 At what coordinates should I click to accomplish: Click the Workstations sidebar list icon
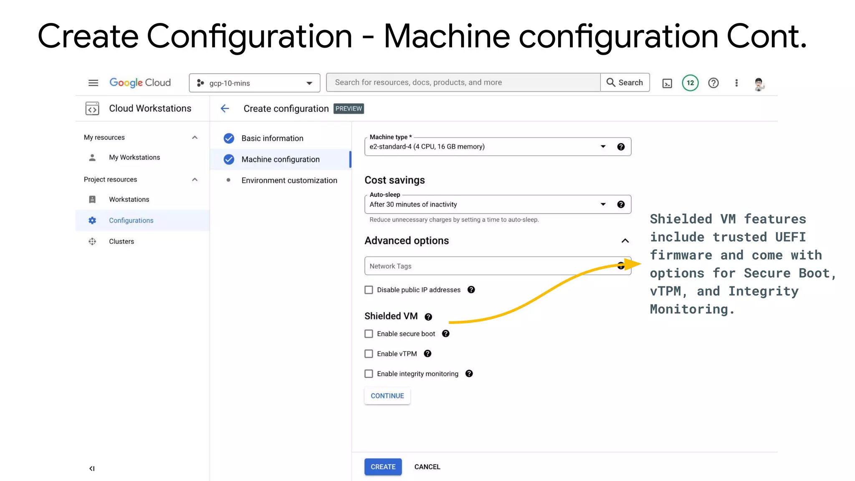click(x=92, y=200)
